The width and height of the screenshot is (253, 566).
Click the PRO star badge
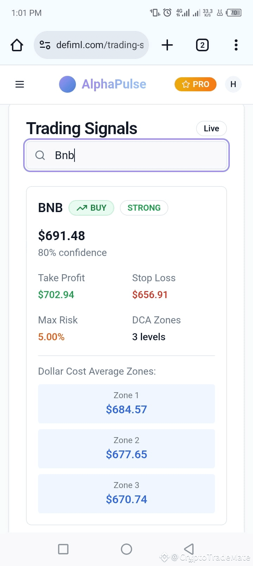[195, 84]
